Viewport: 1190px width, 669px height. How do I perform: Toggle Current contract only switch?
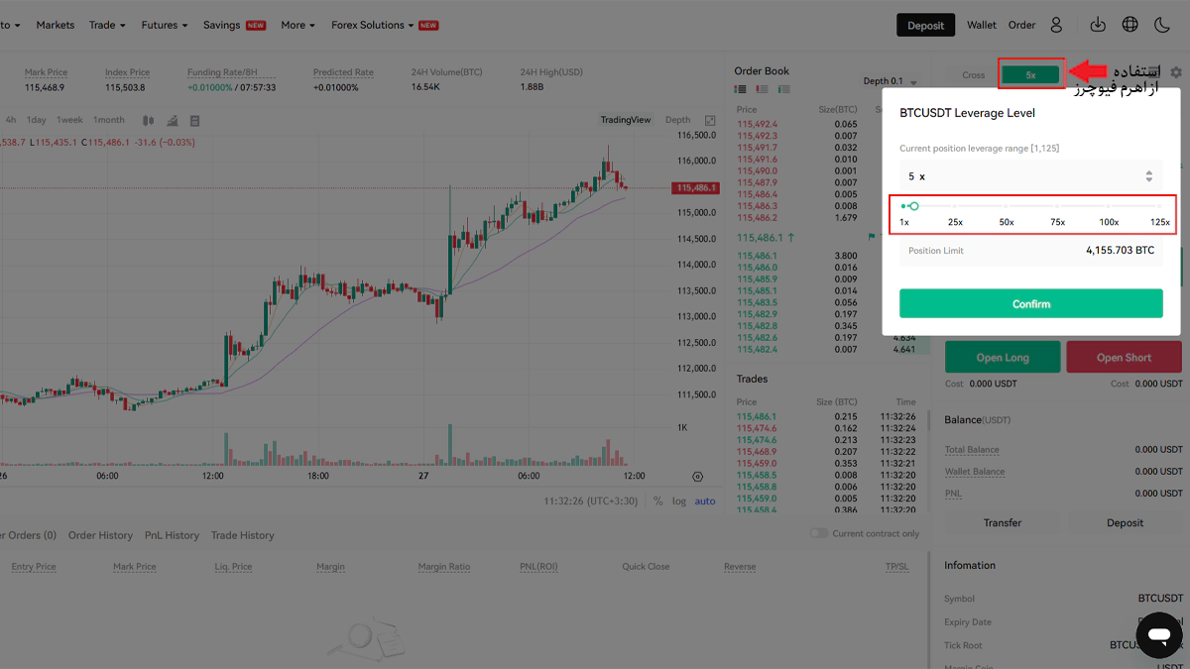pyautogui.click(x=818, y=533)
